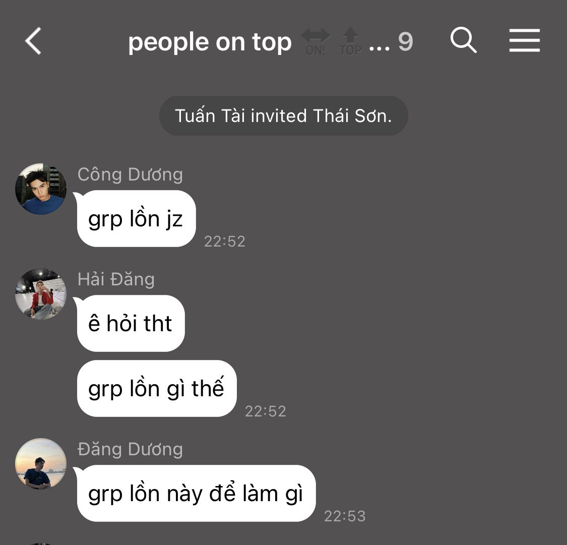
Task: Open the chat search magnifier
Action: [463, 40]
